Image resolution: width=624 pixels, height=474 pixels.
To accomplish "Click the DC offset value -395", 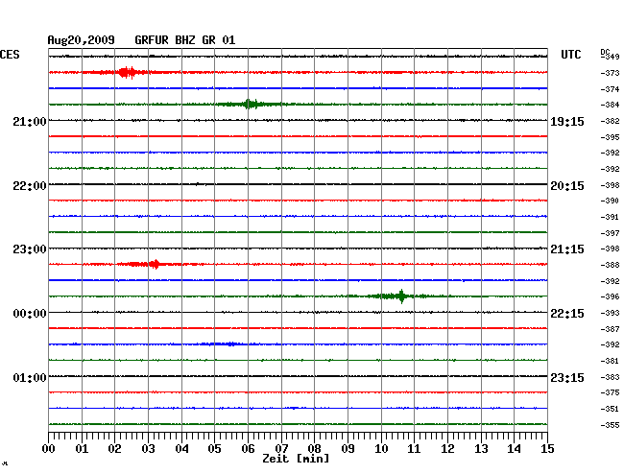I will point(610,137).
